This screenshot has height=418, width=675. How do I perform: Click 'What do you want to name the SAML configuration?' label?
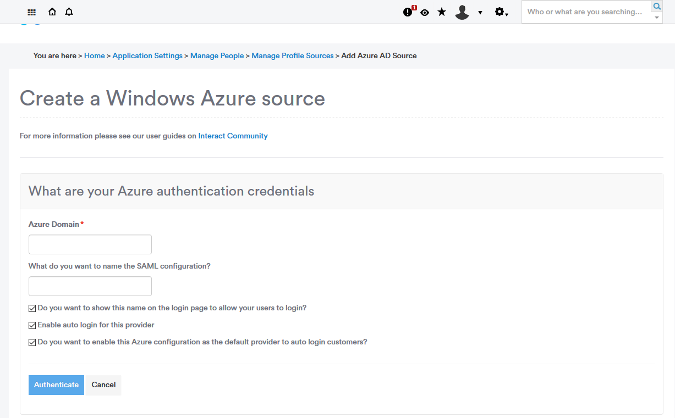tap(119, 266)
